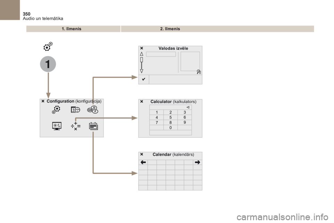Confirm language with the checkmark button
This screenshot has height=223, width=334.
click(144, 79)
